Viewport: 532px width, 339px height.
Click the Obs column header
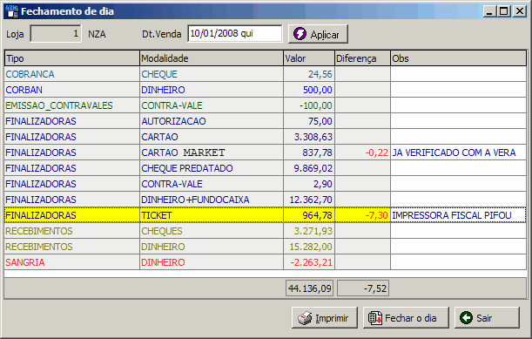coord(458,58)
